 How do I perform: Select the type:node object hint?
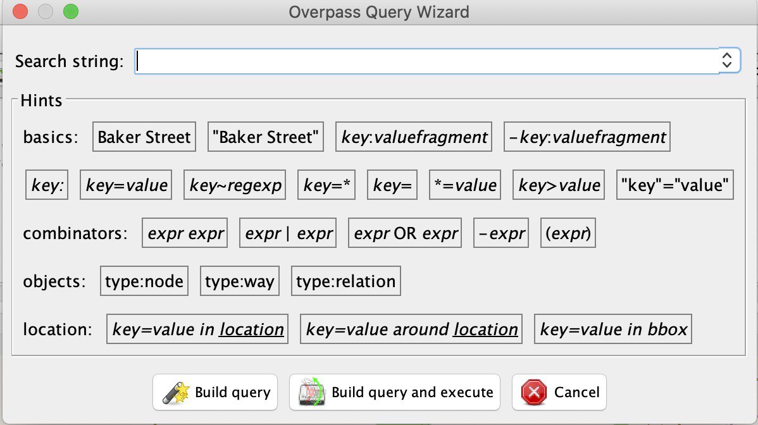point(144,281)
